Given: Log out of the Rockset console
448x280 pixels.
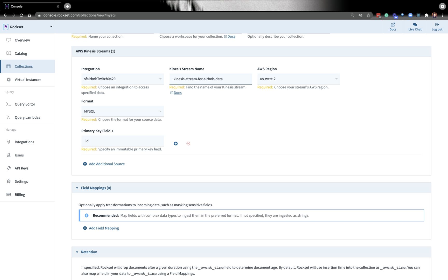Looking at the screenshot, I should [x=437, y=27].
